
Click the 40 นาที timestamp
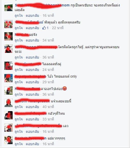point(48,107)
